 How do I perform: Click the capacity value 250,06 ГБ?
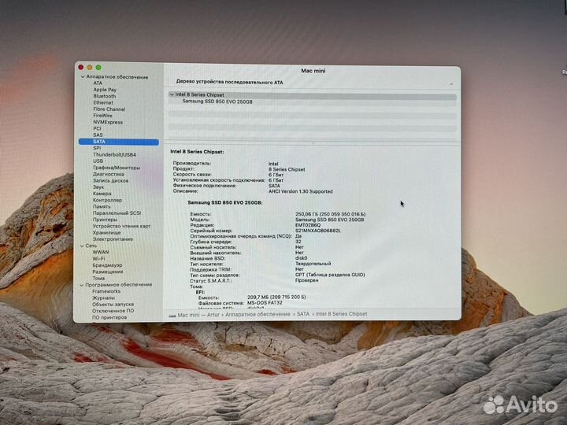click(331, 214)
